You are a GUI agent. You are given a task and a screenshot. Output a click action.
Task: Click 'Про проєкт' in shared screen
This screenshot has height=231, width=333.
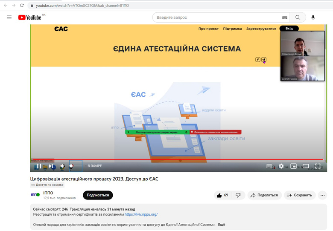coord(208,29)
